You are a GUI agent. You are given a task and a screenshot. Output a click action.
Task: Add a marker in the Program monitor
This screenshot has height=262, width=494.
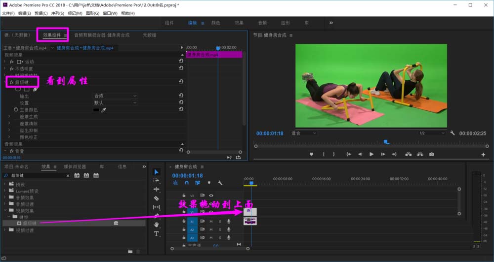click(x=311, y=154)
